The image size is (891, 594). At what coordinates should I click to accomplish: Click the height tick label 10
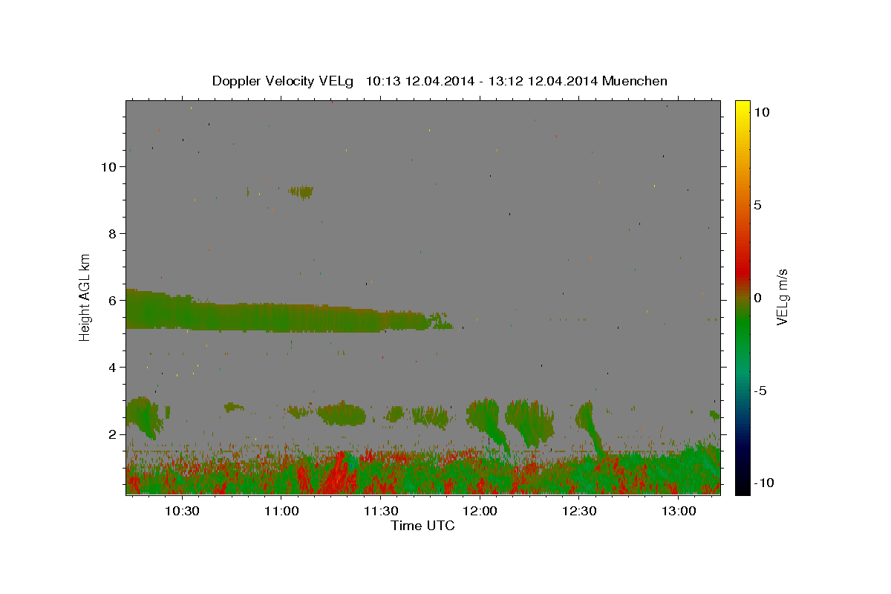[x=109, y=167]
